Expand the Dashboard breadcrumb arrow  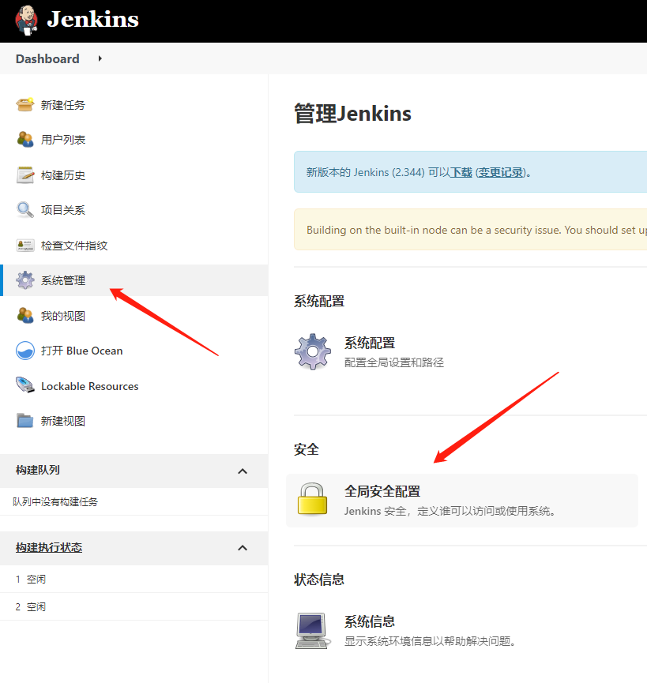100,58
